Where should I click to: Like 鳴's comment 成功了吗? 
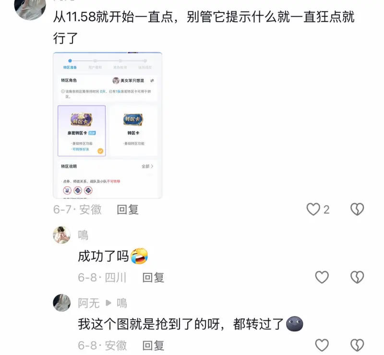point(322,277)
